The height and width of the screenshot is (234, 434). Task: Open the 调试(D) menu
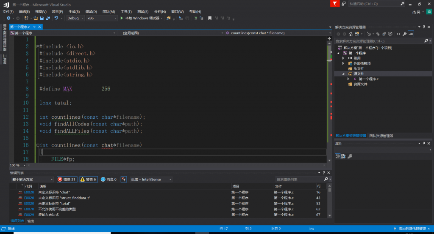click(91, 11)
